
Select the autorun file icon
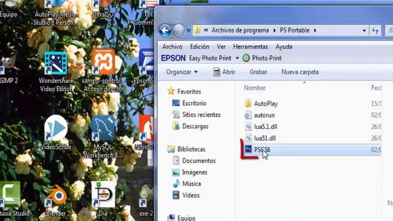(248, 115)
